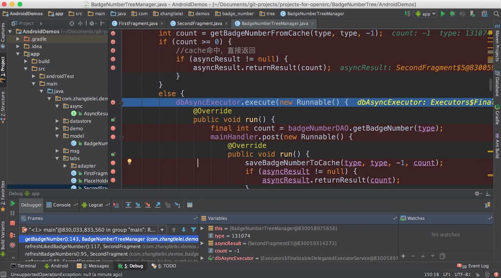501x278 pixels.
Task: Click the Run with Coverage icon
Action: pos(463,14)
